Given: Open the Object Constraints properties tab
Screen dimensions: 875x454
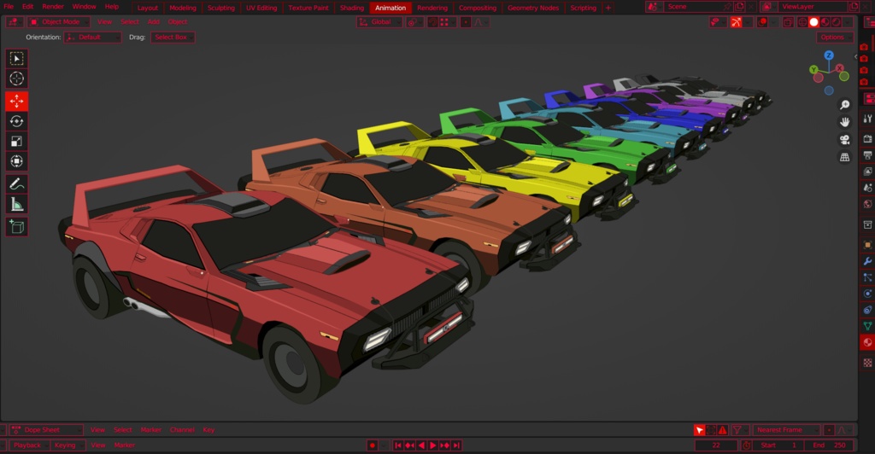Looking at the screenshot, I should tap(867, 311).
